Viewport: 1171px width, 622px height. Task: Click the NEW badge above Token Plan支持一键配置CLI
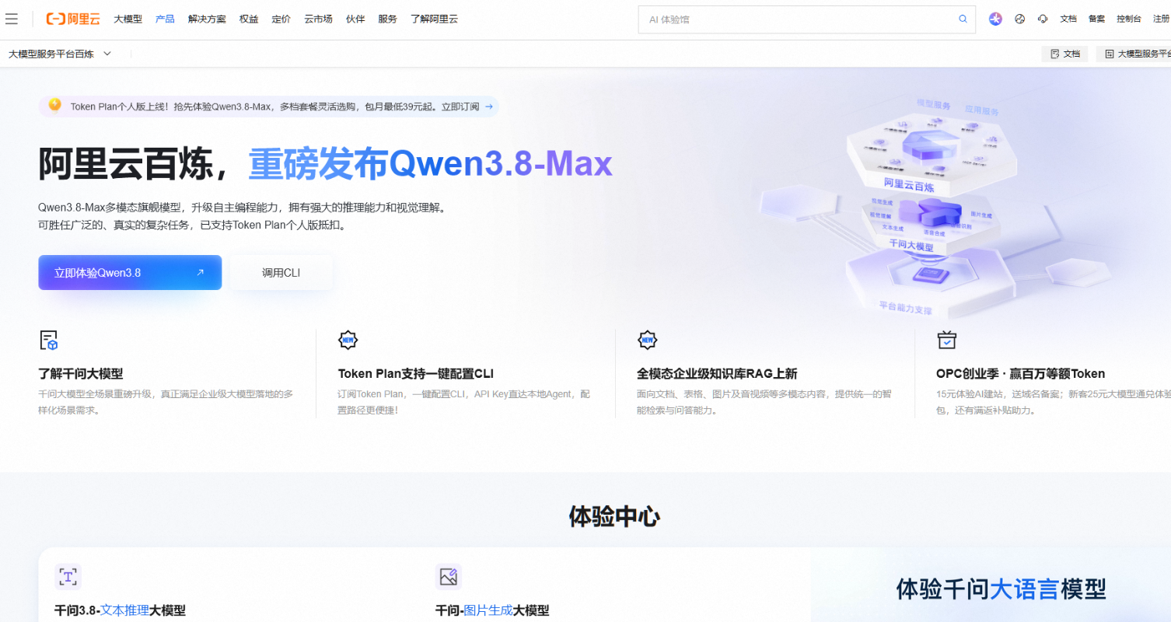[x=348, y=340]
